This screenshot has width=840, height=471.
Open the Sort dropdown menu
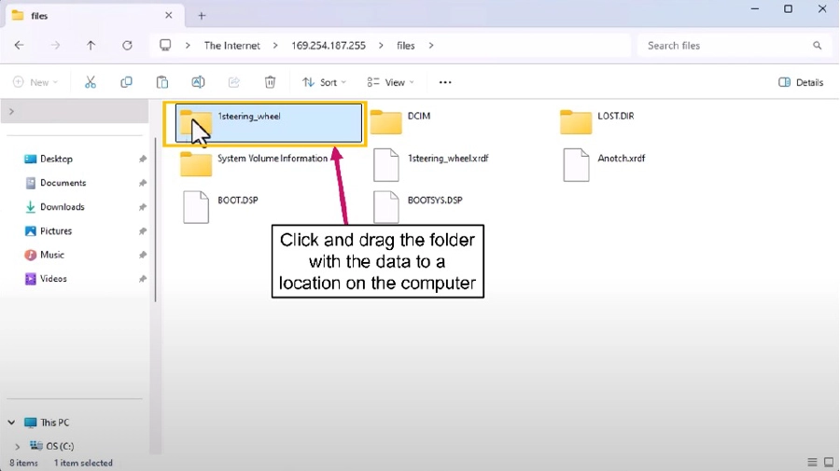click(x=324, y=82)
